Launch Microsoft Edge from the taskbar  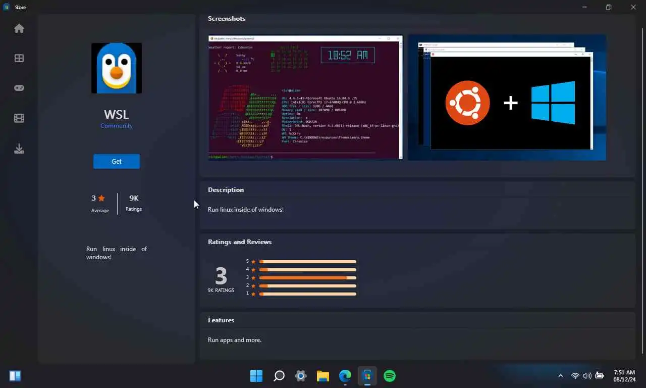click(x=345, y=376)
